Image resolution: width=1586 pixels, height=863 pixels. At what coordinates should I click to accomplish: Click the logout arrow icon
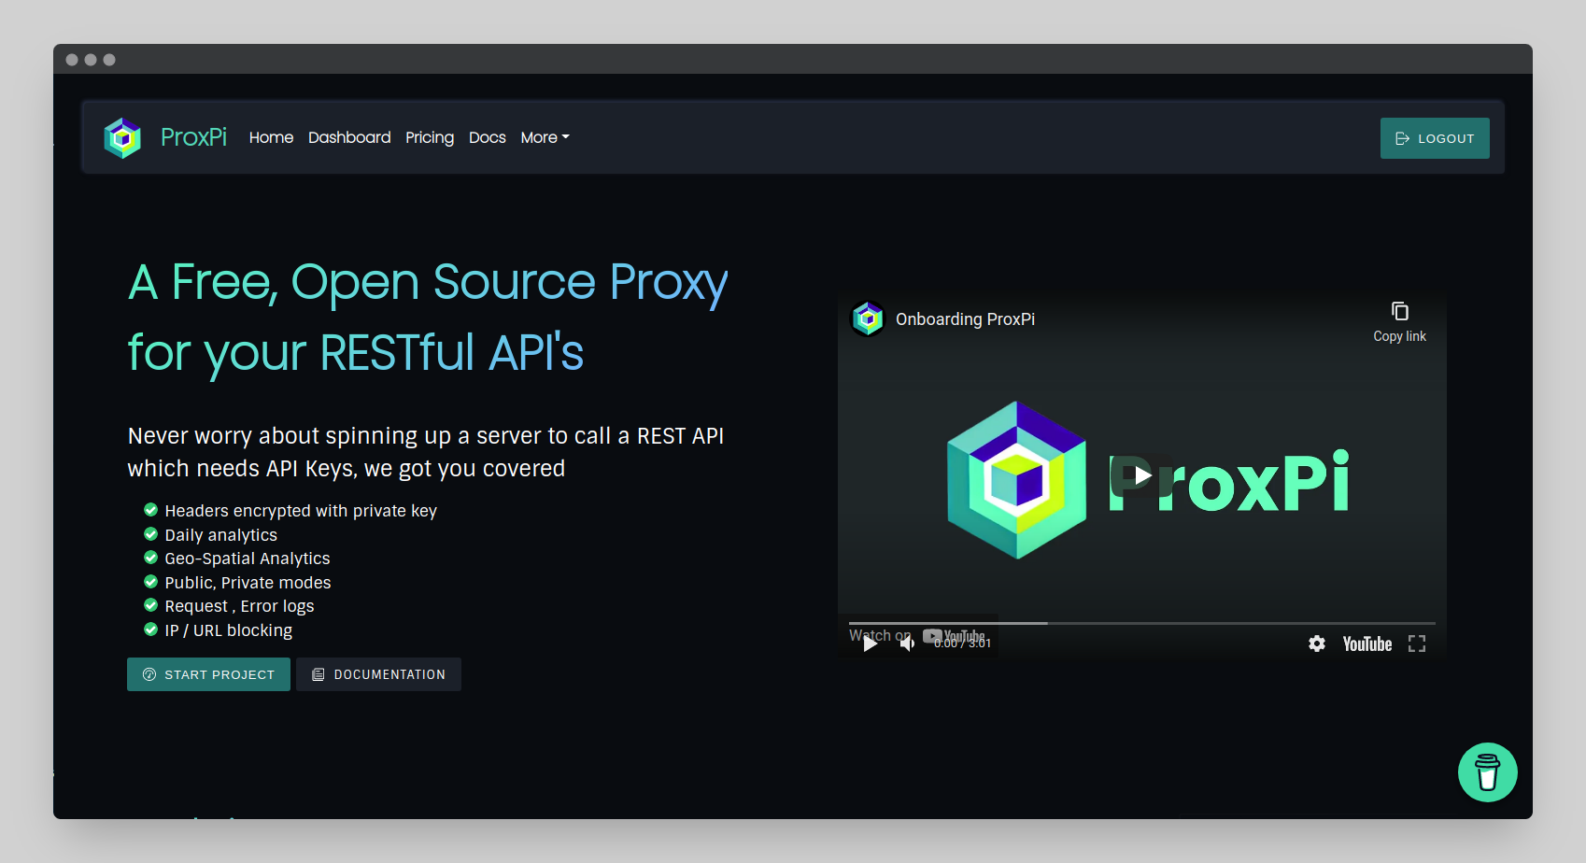(1404, 137)
